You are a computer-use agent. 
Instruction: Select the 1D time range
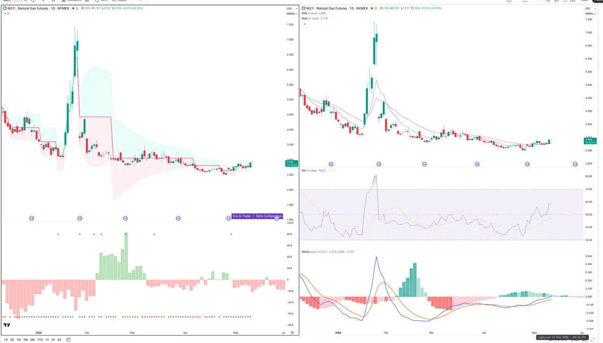[x=6, y=339]
